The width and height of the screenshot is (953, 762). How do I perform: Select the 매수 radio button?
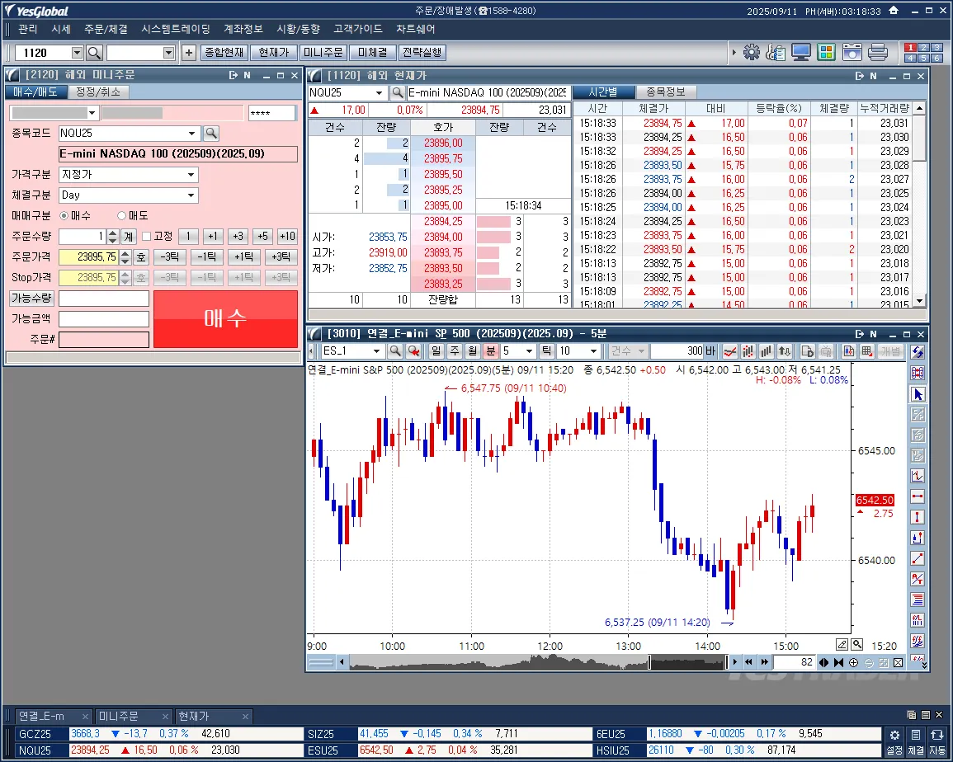coord(64,215)
